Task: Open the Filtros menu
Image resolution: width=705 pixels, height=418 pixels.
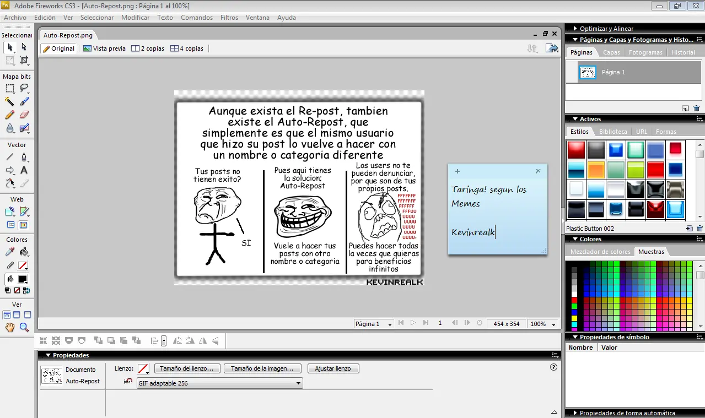Action: 229,18
